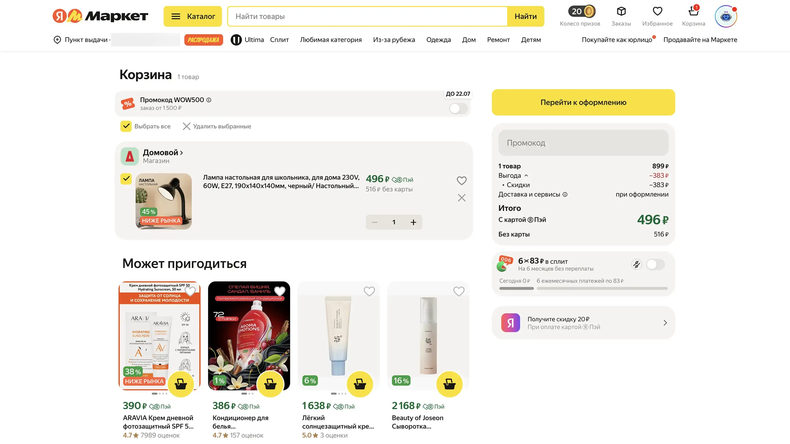Click the Корзина cart icon in header

693,12
